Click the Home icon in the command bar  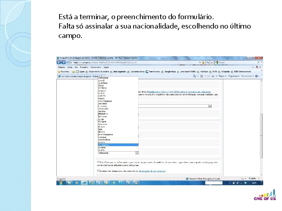194,76
